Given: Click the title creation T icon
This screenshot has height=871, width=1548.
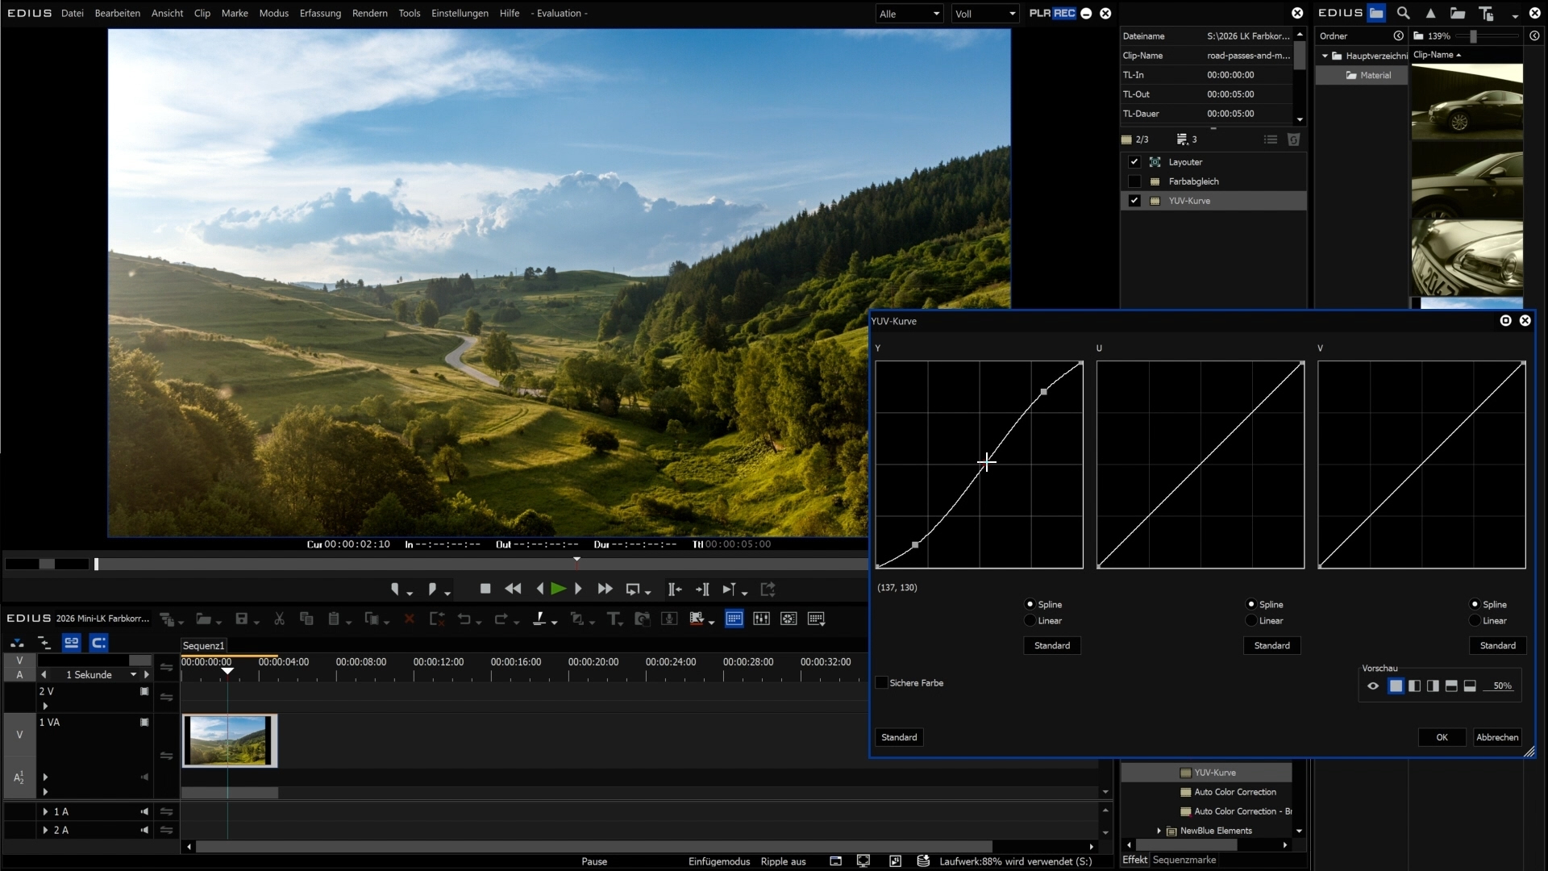Looking at the screenshot, I should click(x=614, y=619).
